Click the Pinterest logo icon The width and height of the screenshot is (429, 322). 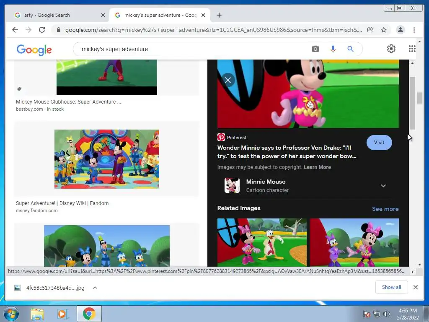tap(221, 137)
